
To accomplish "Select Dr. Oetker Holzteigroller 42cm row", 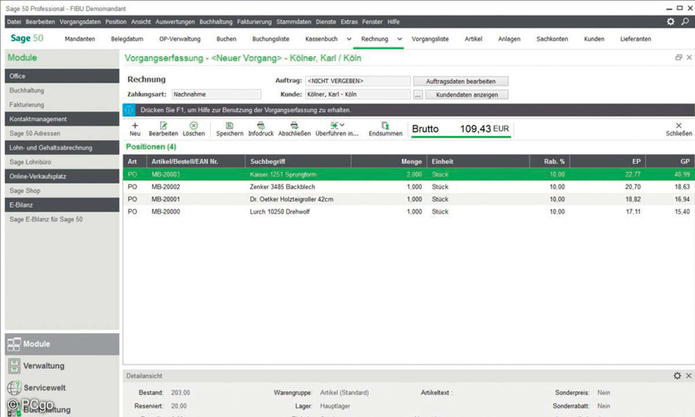I will (x=409, y=199).
